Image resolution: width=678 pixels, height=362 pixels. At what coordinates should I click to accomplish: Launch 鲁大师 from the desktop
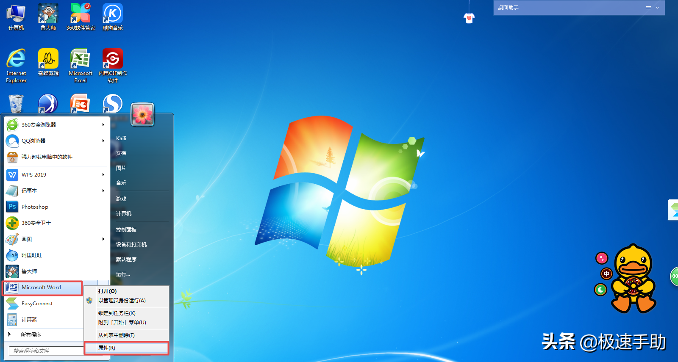click(x=48, y=17)
